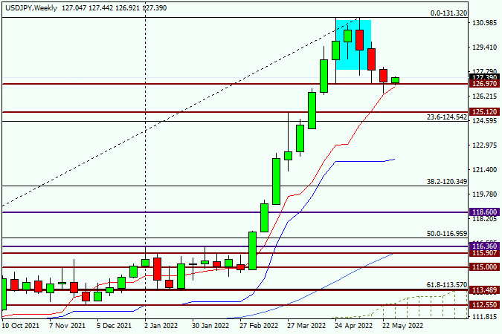Click the 24 Apr 2022 date label
The width and height of the screenshot is (502, 334).
[354, 326]
